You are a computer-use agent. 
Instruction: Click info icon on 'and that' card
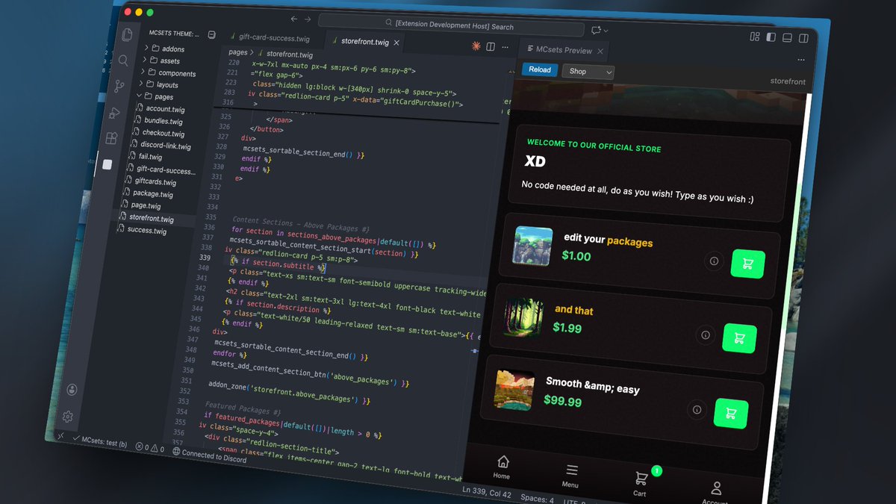pyautogui.click(x=705, y=335)
